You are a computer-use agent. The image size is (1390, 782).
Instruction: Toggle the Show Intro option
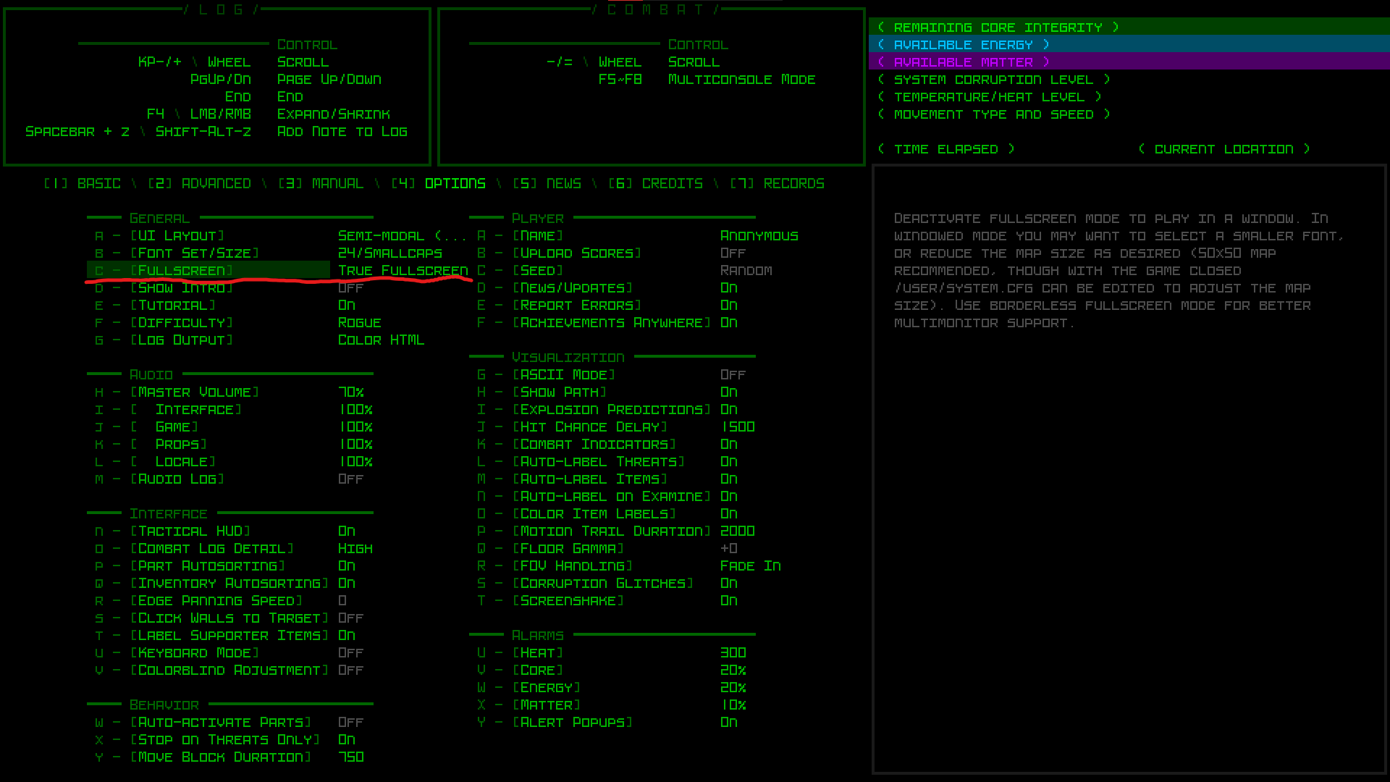point(181,288)
